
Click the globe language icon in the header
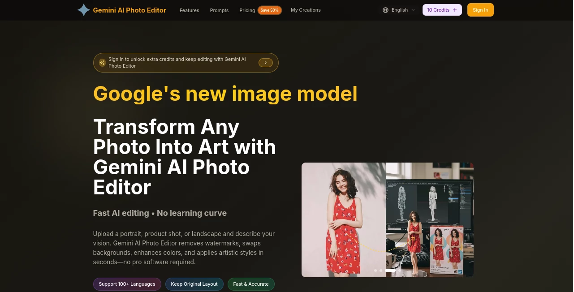[x=385, y=10]
